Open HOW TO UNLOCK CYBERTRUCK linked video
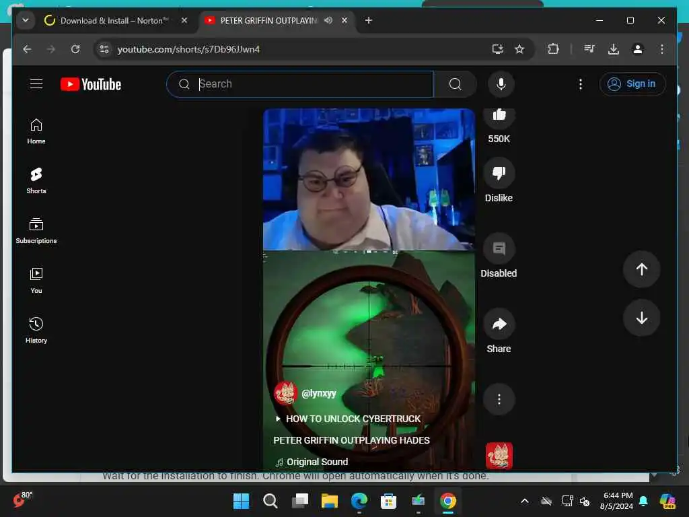 pos(348,419)
